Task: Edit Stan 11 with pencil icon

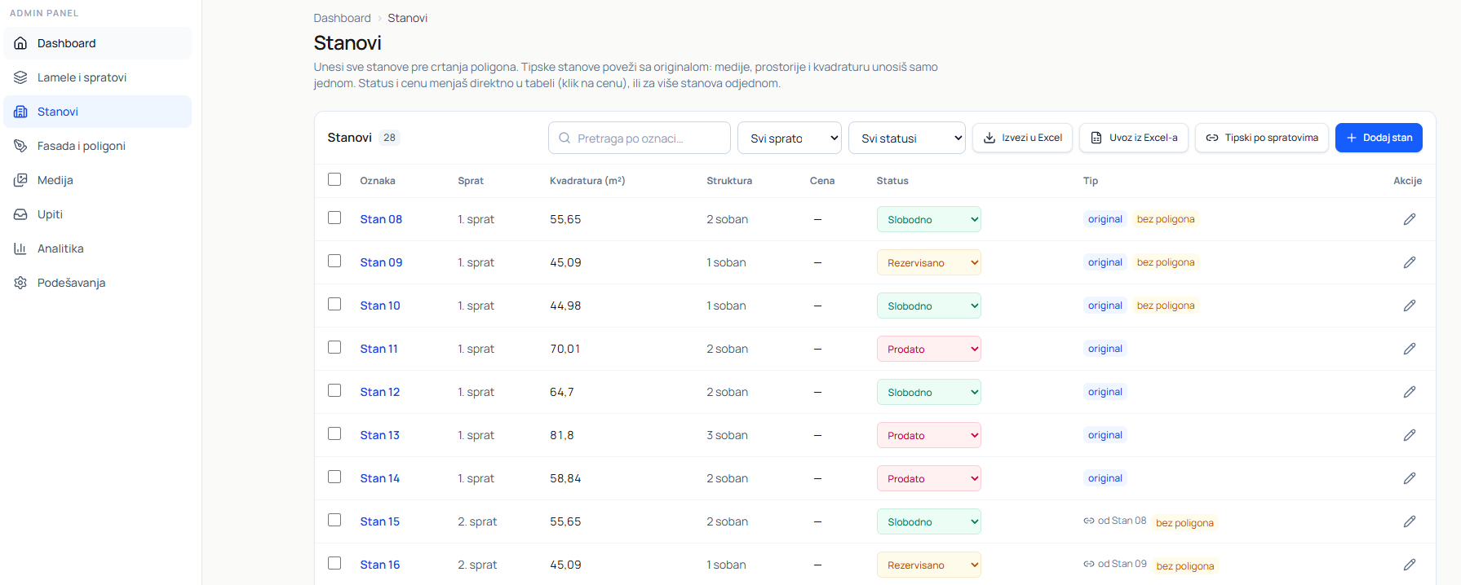Action: (x=1410, y=349)
